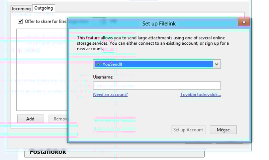Viewport: 269px width, 160px height.
Task: Click the Remove button behind the dialog
Action: [58, 119]
